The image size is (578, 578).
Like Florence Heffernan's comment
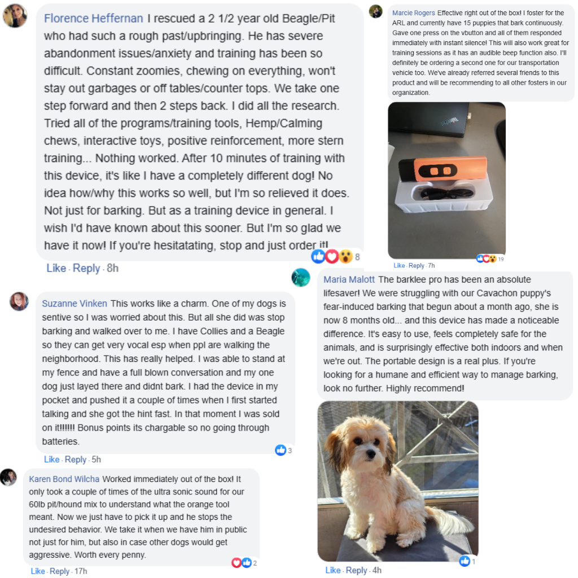(56, 268)
